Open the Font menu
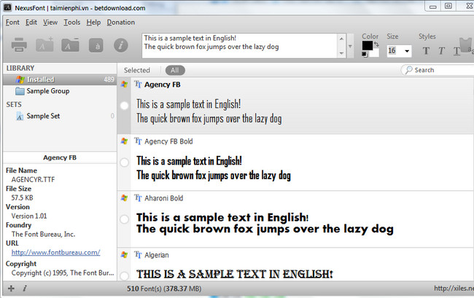Screen dimensions: 474x298 pos(12,23)
